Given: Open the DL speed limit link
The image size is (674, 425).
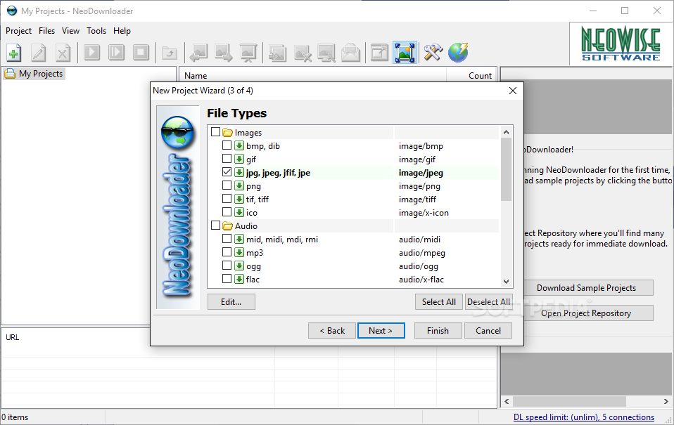Looking at the screenshot, I should [x=584, y=417].
